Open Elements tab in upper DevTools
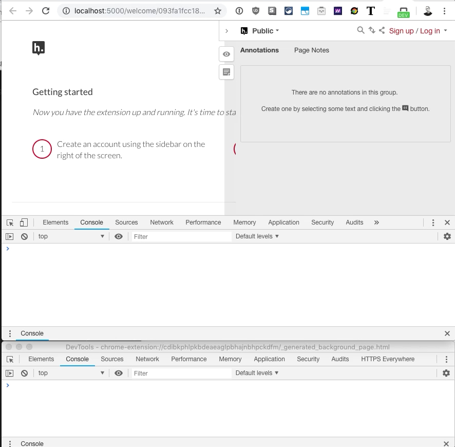Image resolution: width=455 pixels, height=447 pixels. click(55, 222)
